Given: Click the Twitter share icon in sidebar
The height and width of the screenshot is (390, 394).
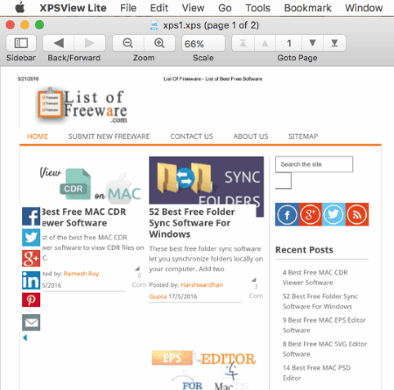Looking at the screenshot, I should [x=31, y=238].
